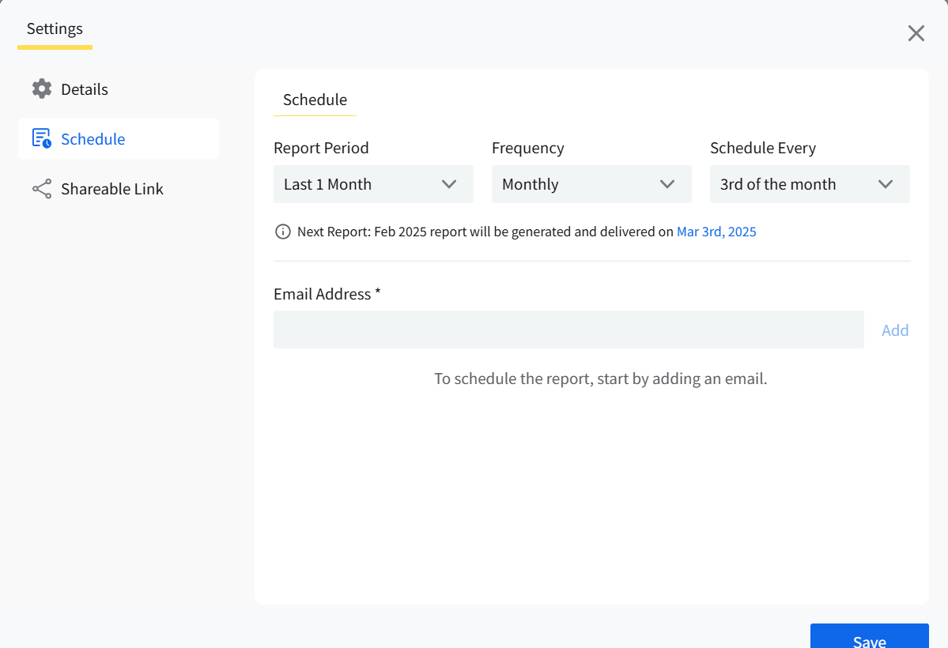Focus the Email Address input field

pos(568,330)
